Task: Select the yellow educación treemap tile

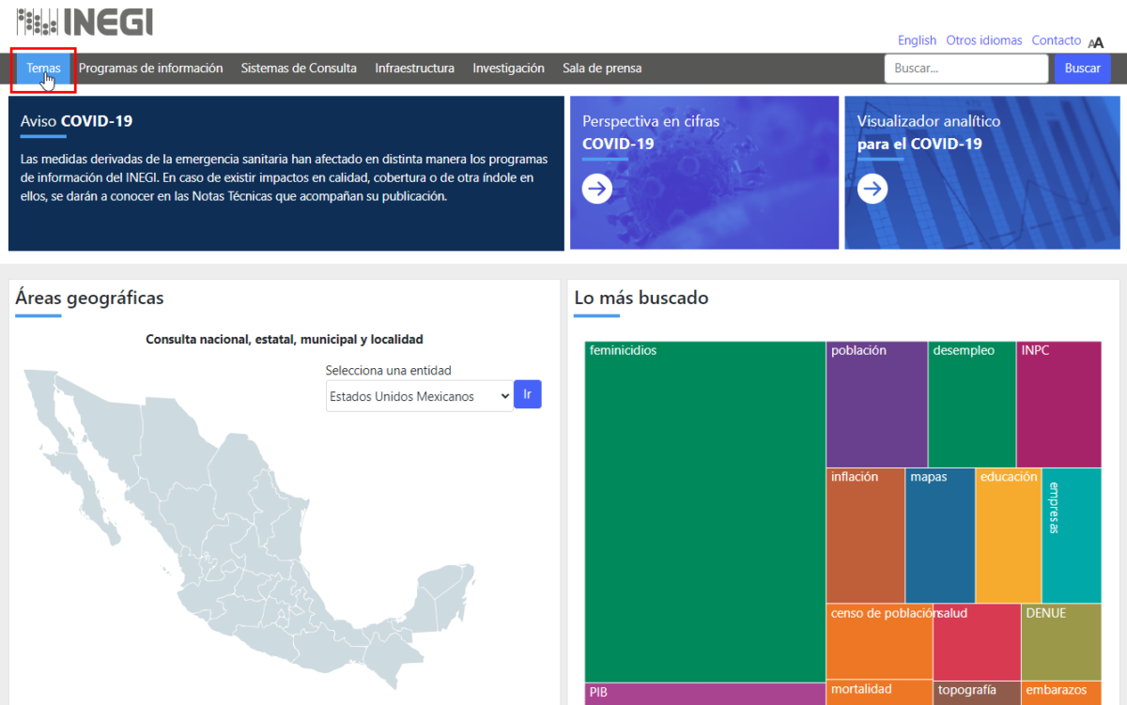Action: [1008, 535]
